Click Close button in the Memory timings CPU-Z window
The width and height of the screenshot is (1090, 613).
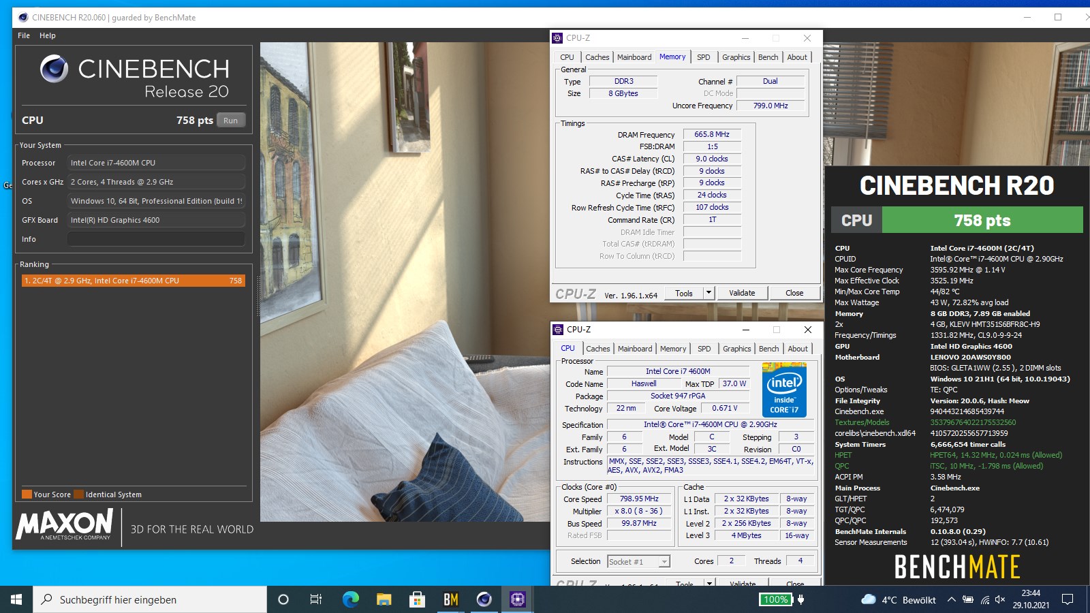pos(794,293)
